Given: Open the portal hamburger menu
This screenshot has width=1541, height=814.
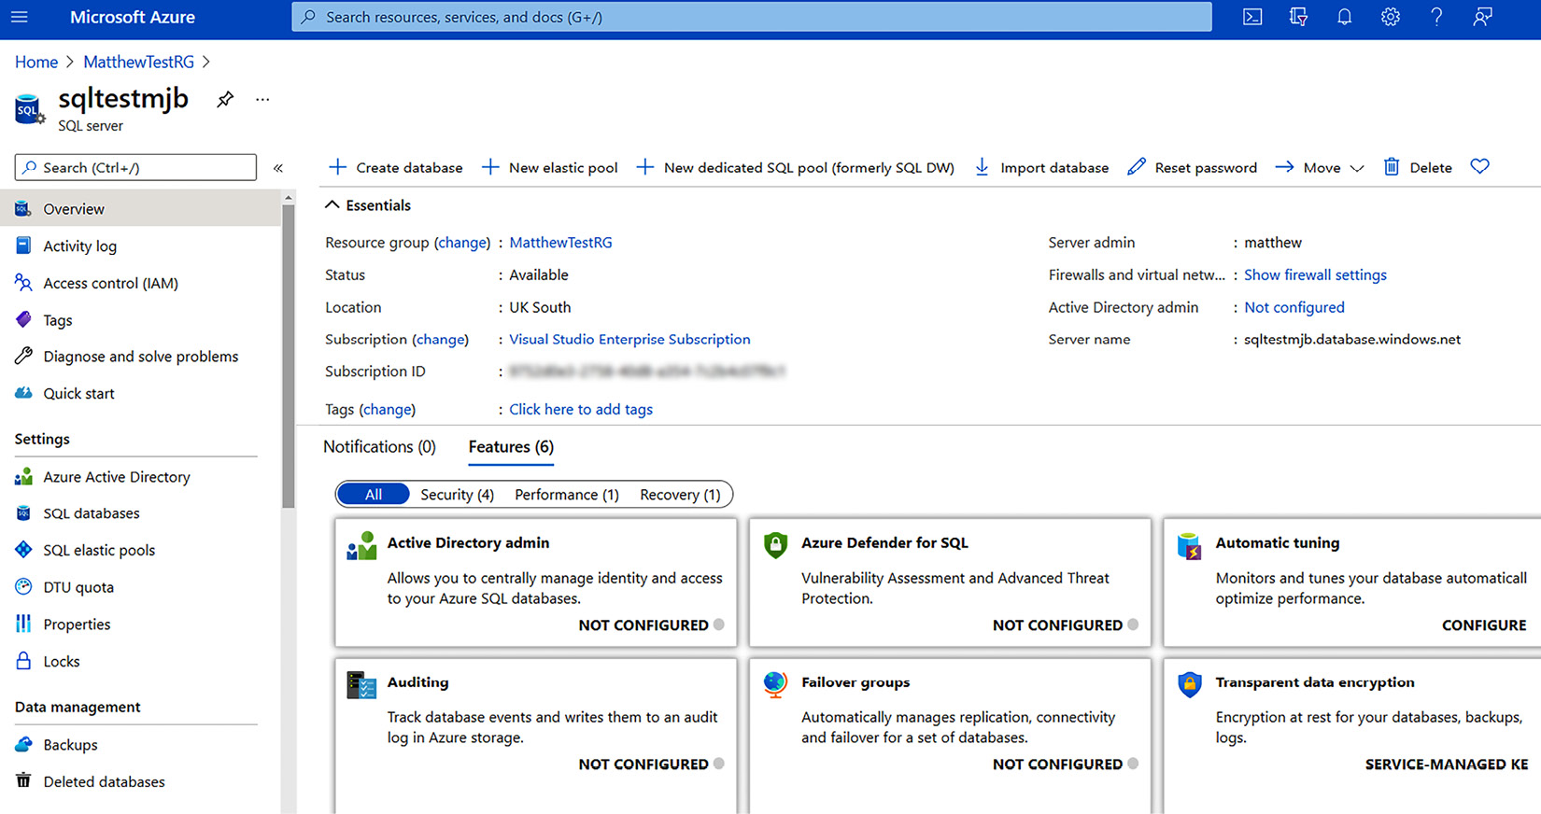Looking at the screenshot, I should (x=19, y=17).
